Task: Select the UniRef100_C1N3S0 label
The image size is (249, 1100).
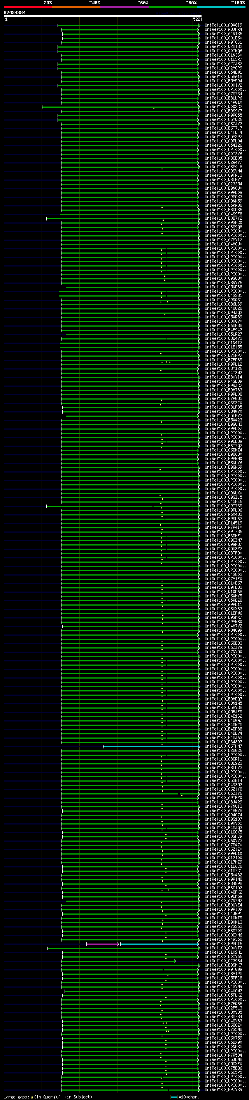Action: (223, 55)
